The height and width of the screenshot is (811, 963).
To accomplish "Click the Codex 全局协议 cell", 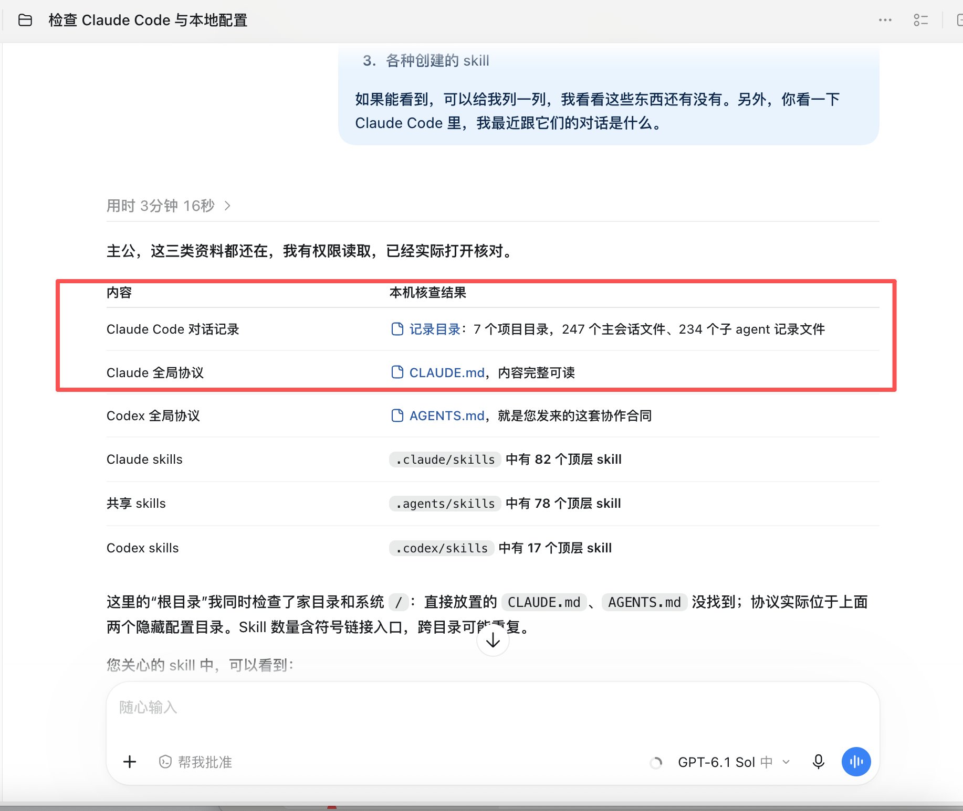I will click(153, 415).
